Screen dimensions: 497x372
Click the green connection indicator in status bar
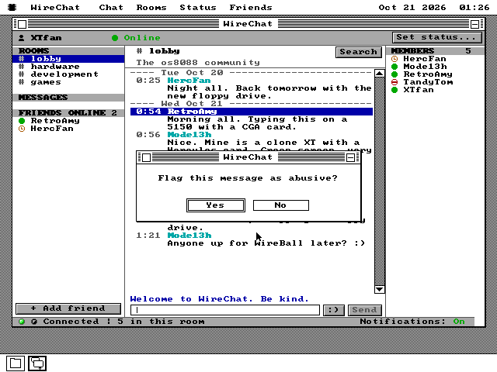[x=22, y=322]
